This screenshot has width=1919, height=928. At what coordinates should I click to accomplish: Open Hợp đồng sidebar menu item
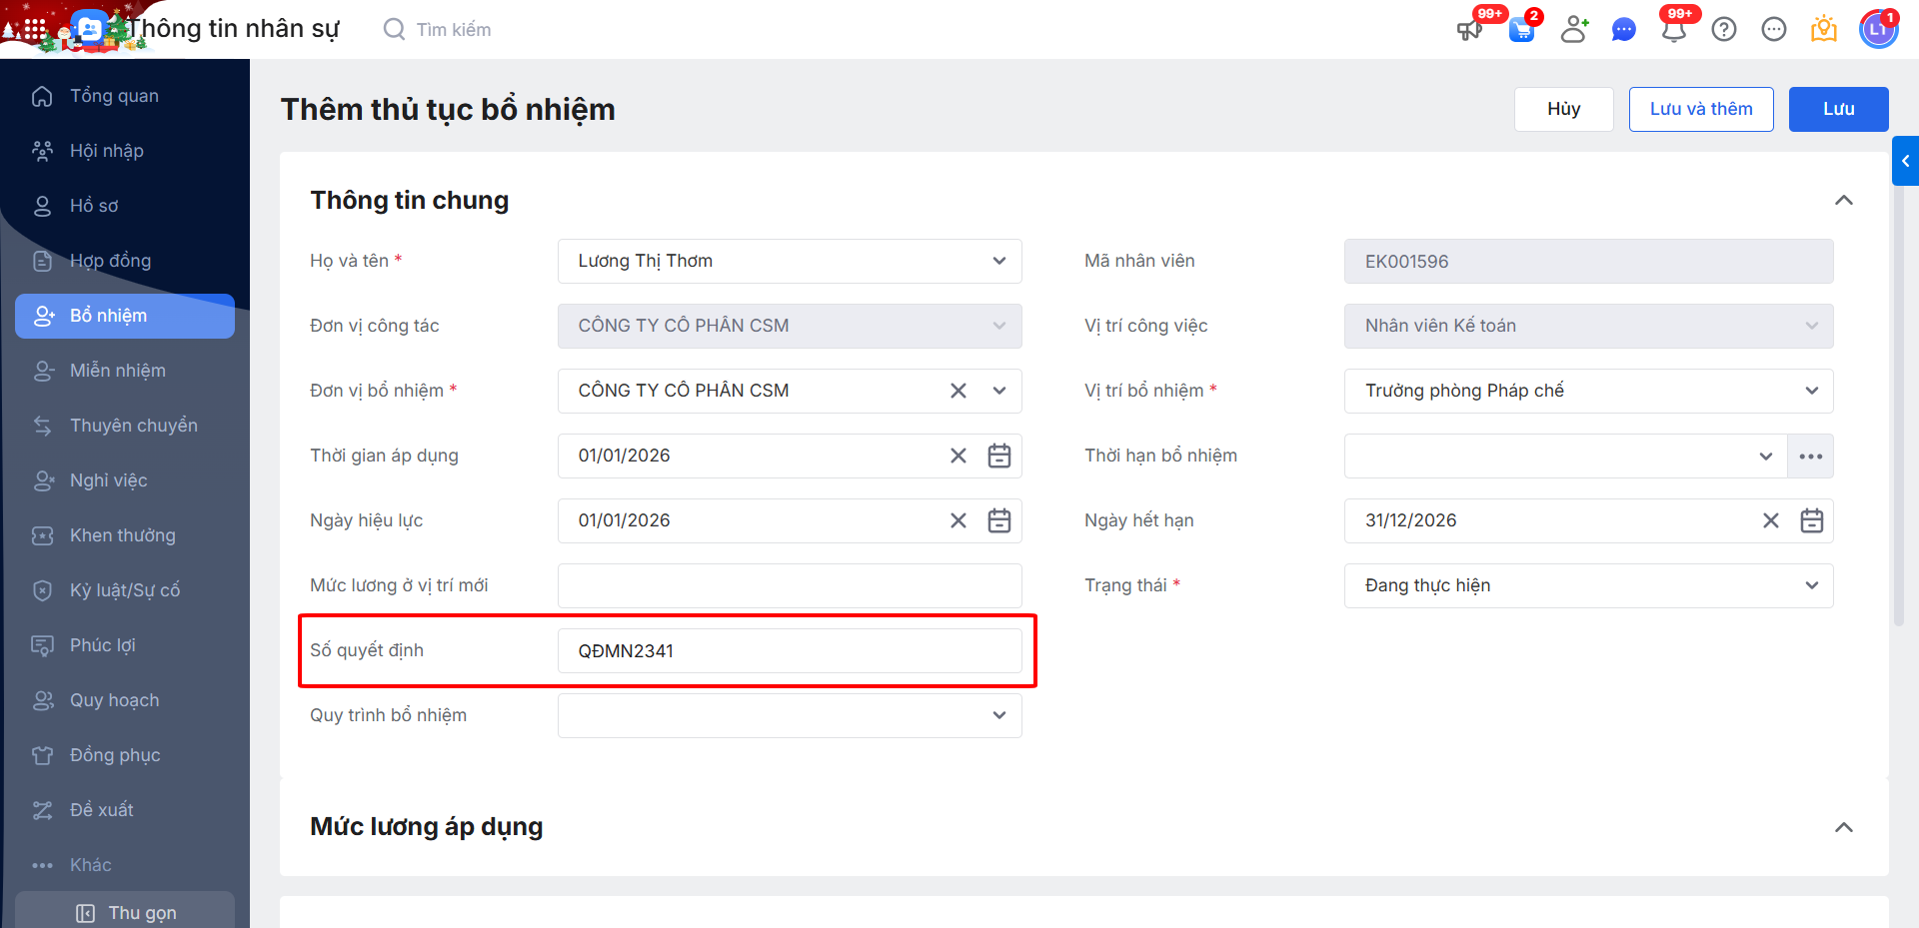pyautogui.click(x=110, y=261)
